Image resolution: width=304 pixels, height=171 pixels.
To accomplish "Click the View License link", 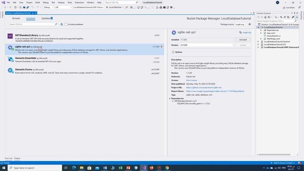I will pos(191,80).
